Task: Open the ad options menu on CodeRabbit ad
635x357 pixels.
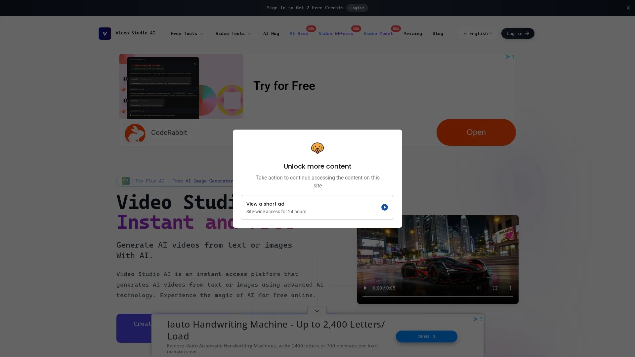Action: click(513, 57)
